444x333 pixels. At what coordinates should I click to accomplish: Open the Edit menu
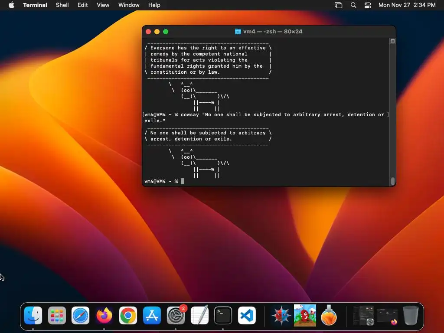pyautogui.click(x=83, y=5)
